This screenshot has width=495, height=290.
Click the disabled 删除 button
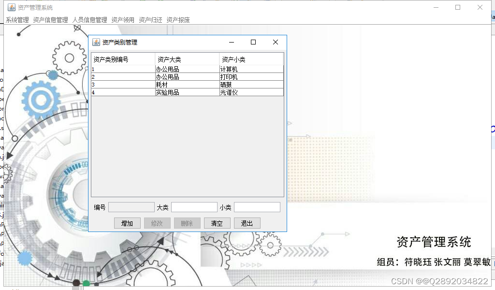coord(187,223)
